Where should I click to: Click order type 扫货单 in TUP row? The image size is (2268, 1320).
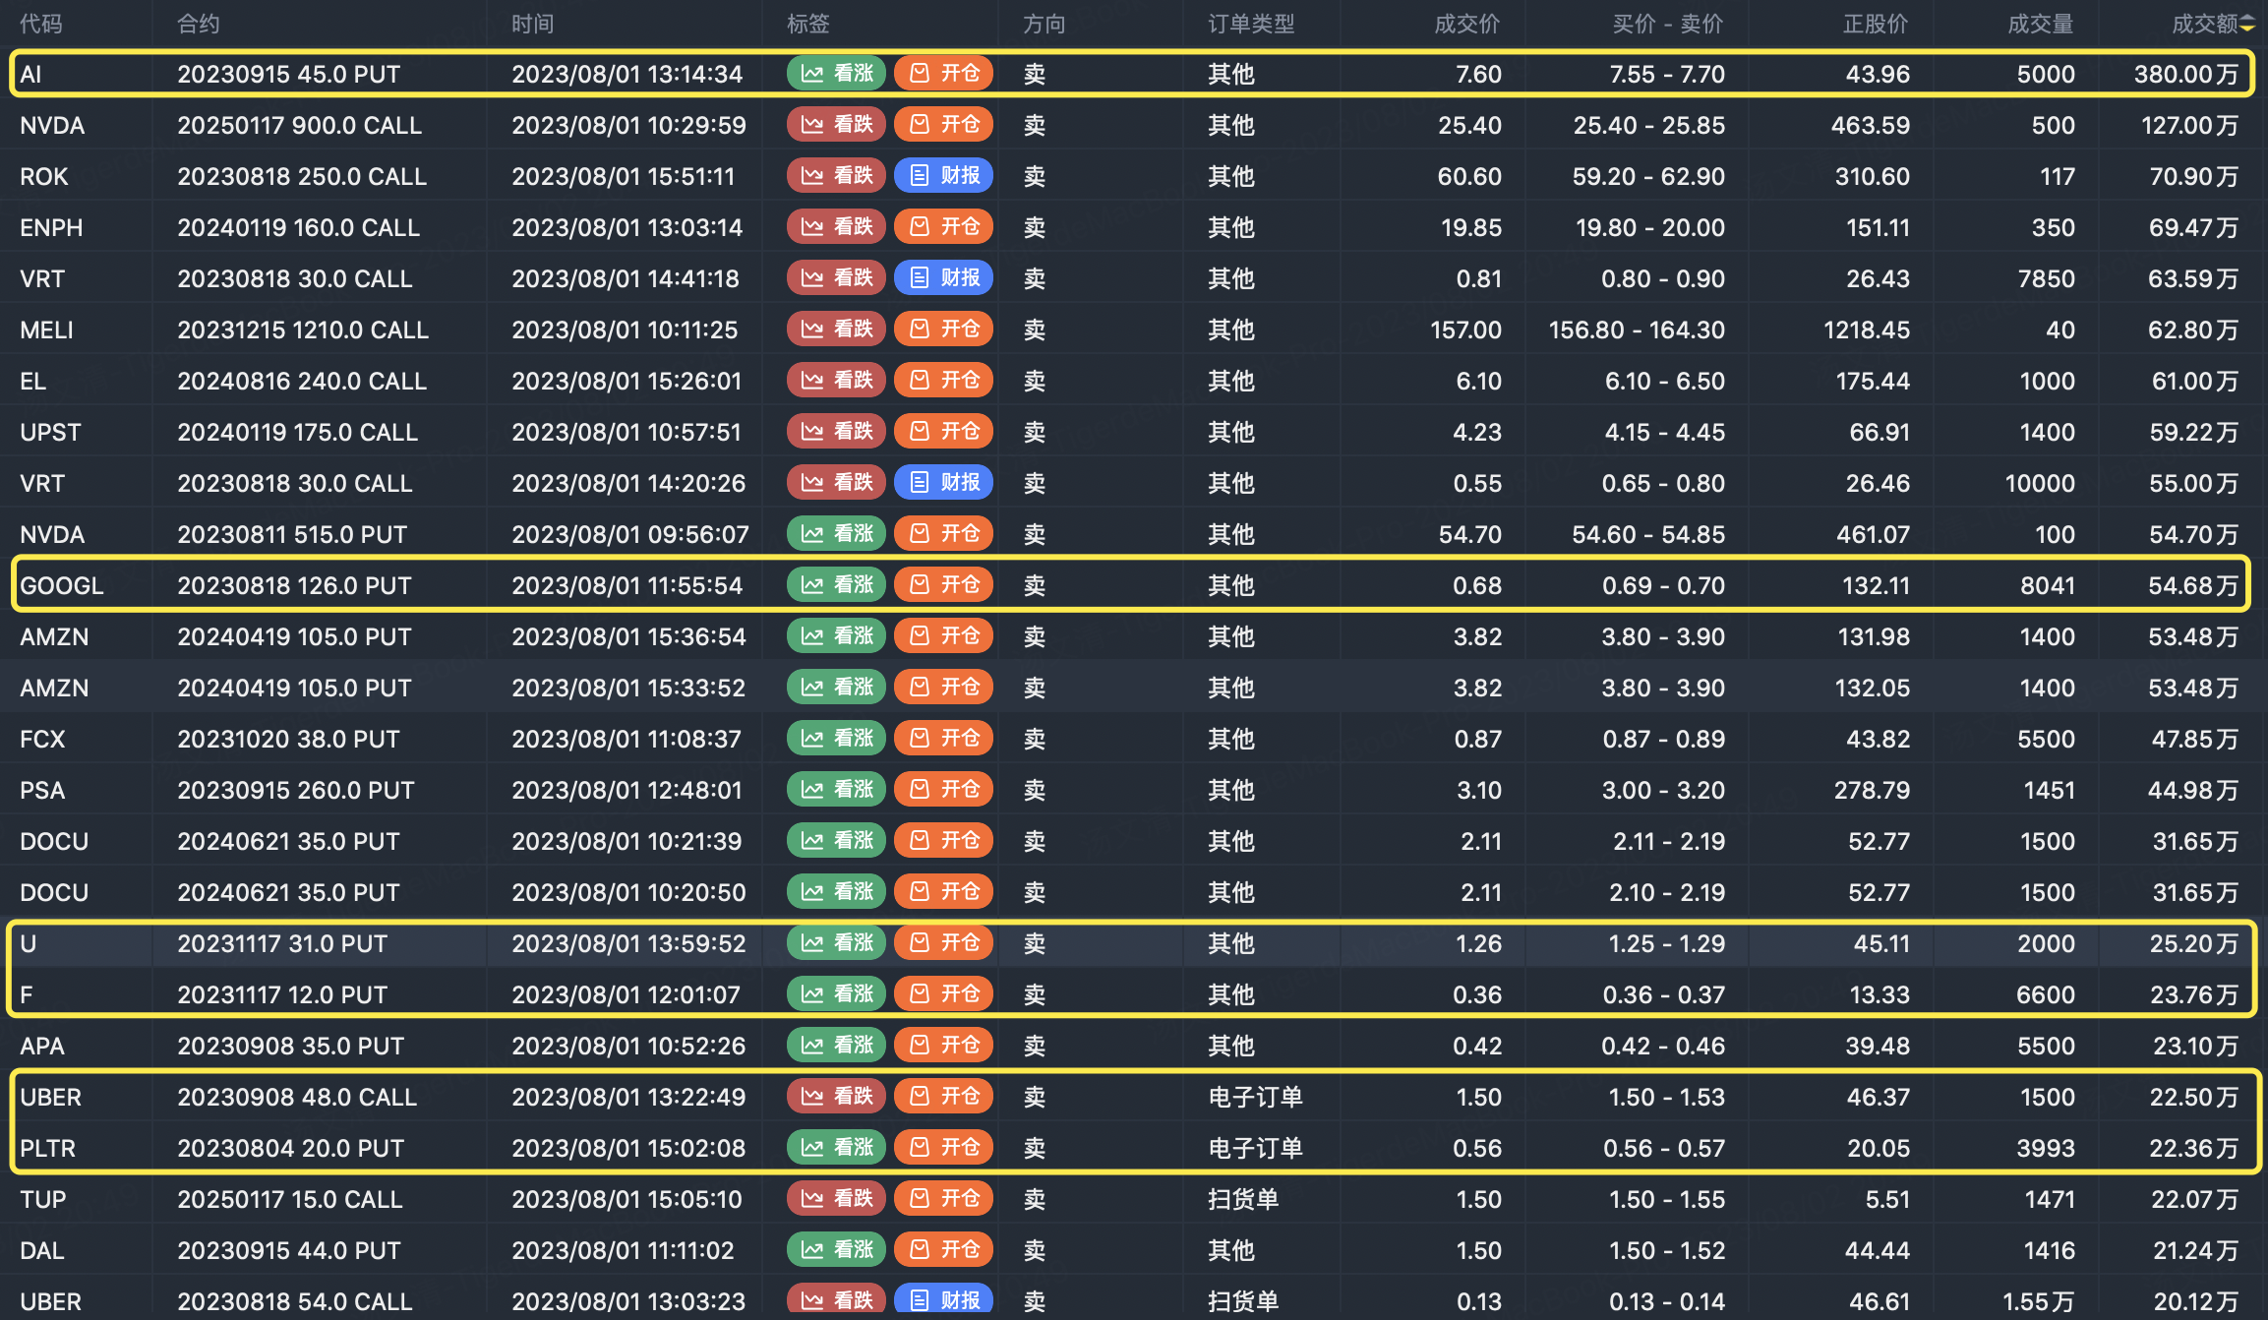[1243, 1199]
